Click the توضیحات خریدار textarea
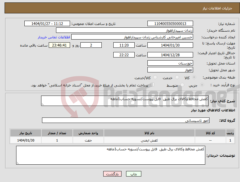The height and width of the screenshot is (182, 240). [x=111, y=155]
